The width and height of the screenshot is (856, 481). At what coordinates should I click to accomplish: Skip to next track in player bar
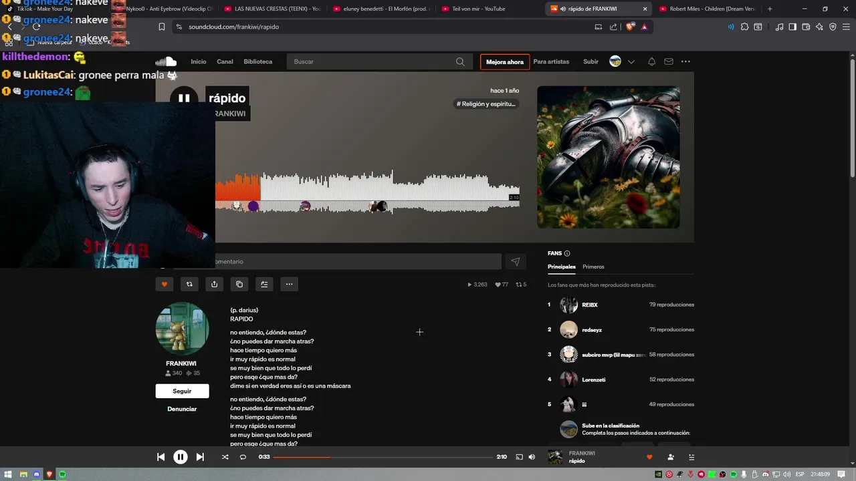[x=200, y=457]
